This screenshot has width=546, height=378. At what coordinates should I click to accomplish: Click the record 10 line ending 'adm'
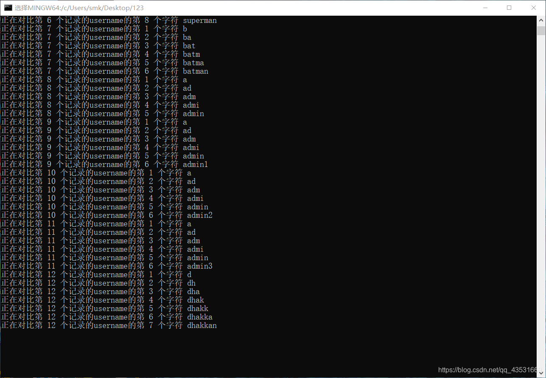(x=100, y=190)
